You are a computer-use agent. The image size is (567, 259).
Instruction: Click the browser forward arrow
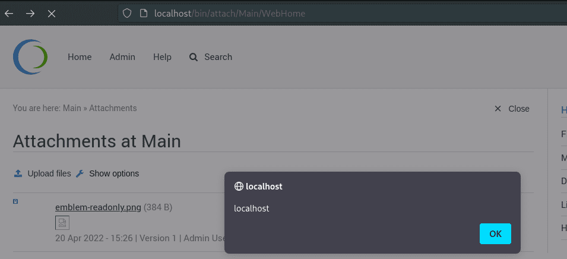[x=30, y=14]
